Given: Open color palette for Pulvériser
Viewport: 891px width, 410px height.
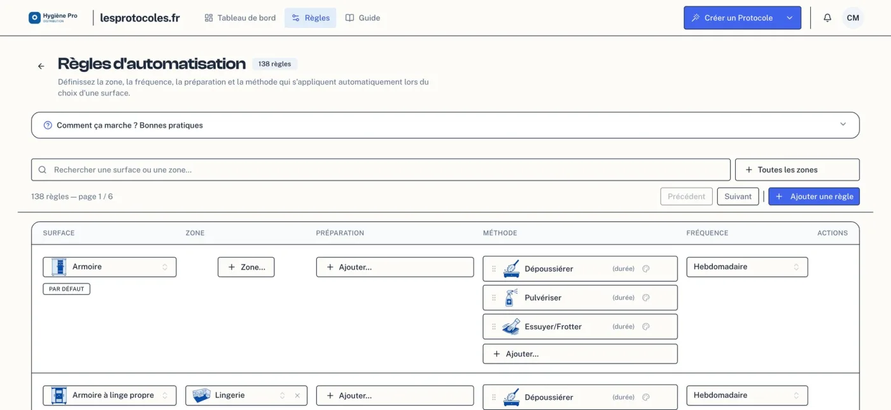Looking at the screenshot, I should pos(646,297).
